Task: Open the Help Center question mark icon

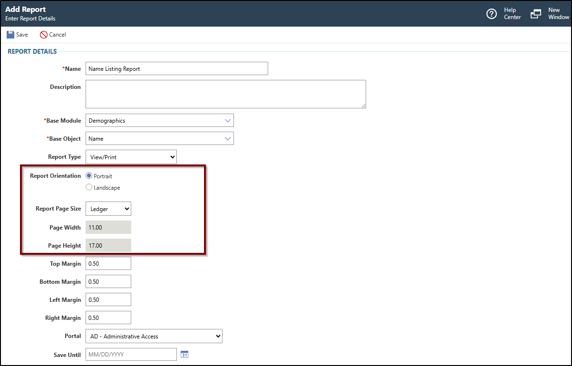Action: pyautogui.click(x=492, y=14)
